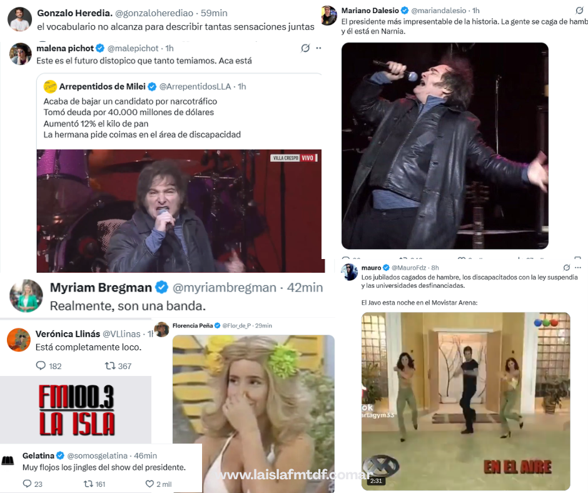Click the retweet icon showing 161

coord(88,484)
